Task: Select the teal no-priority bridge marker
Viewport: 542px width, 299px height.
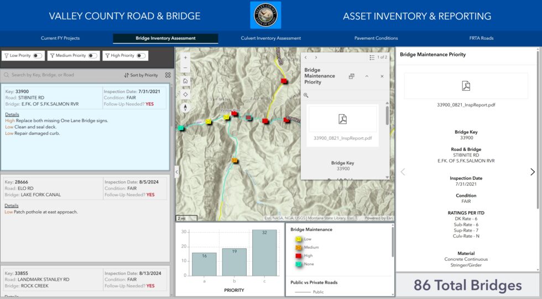Action: click(x=181, y=128)
